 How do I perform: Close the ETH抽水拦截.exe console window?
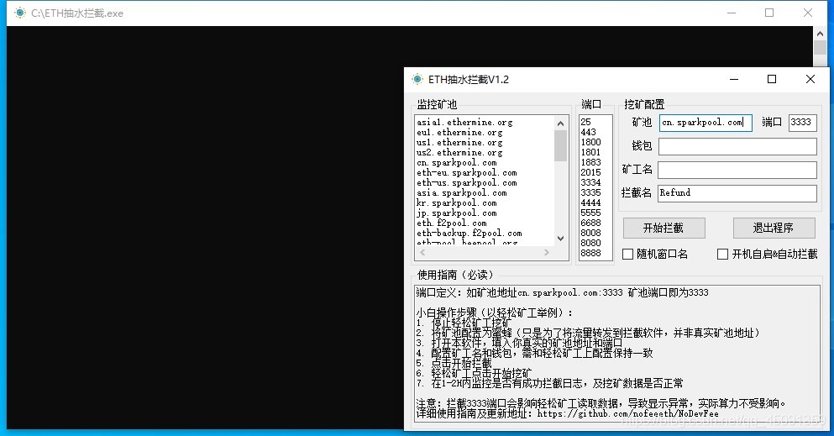tap(808, 13)
